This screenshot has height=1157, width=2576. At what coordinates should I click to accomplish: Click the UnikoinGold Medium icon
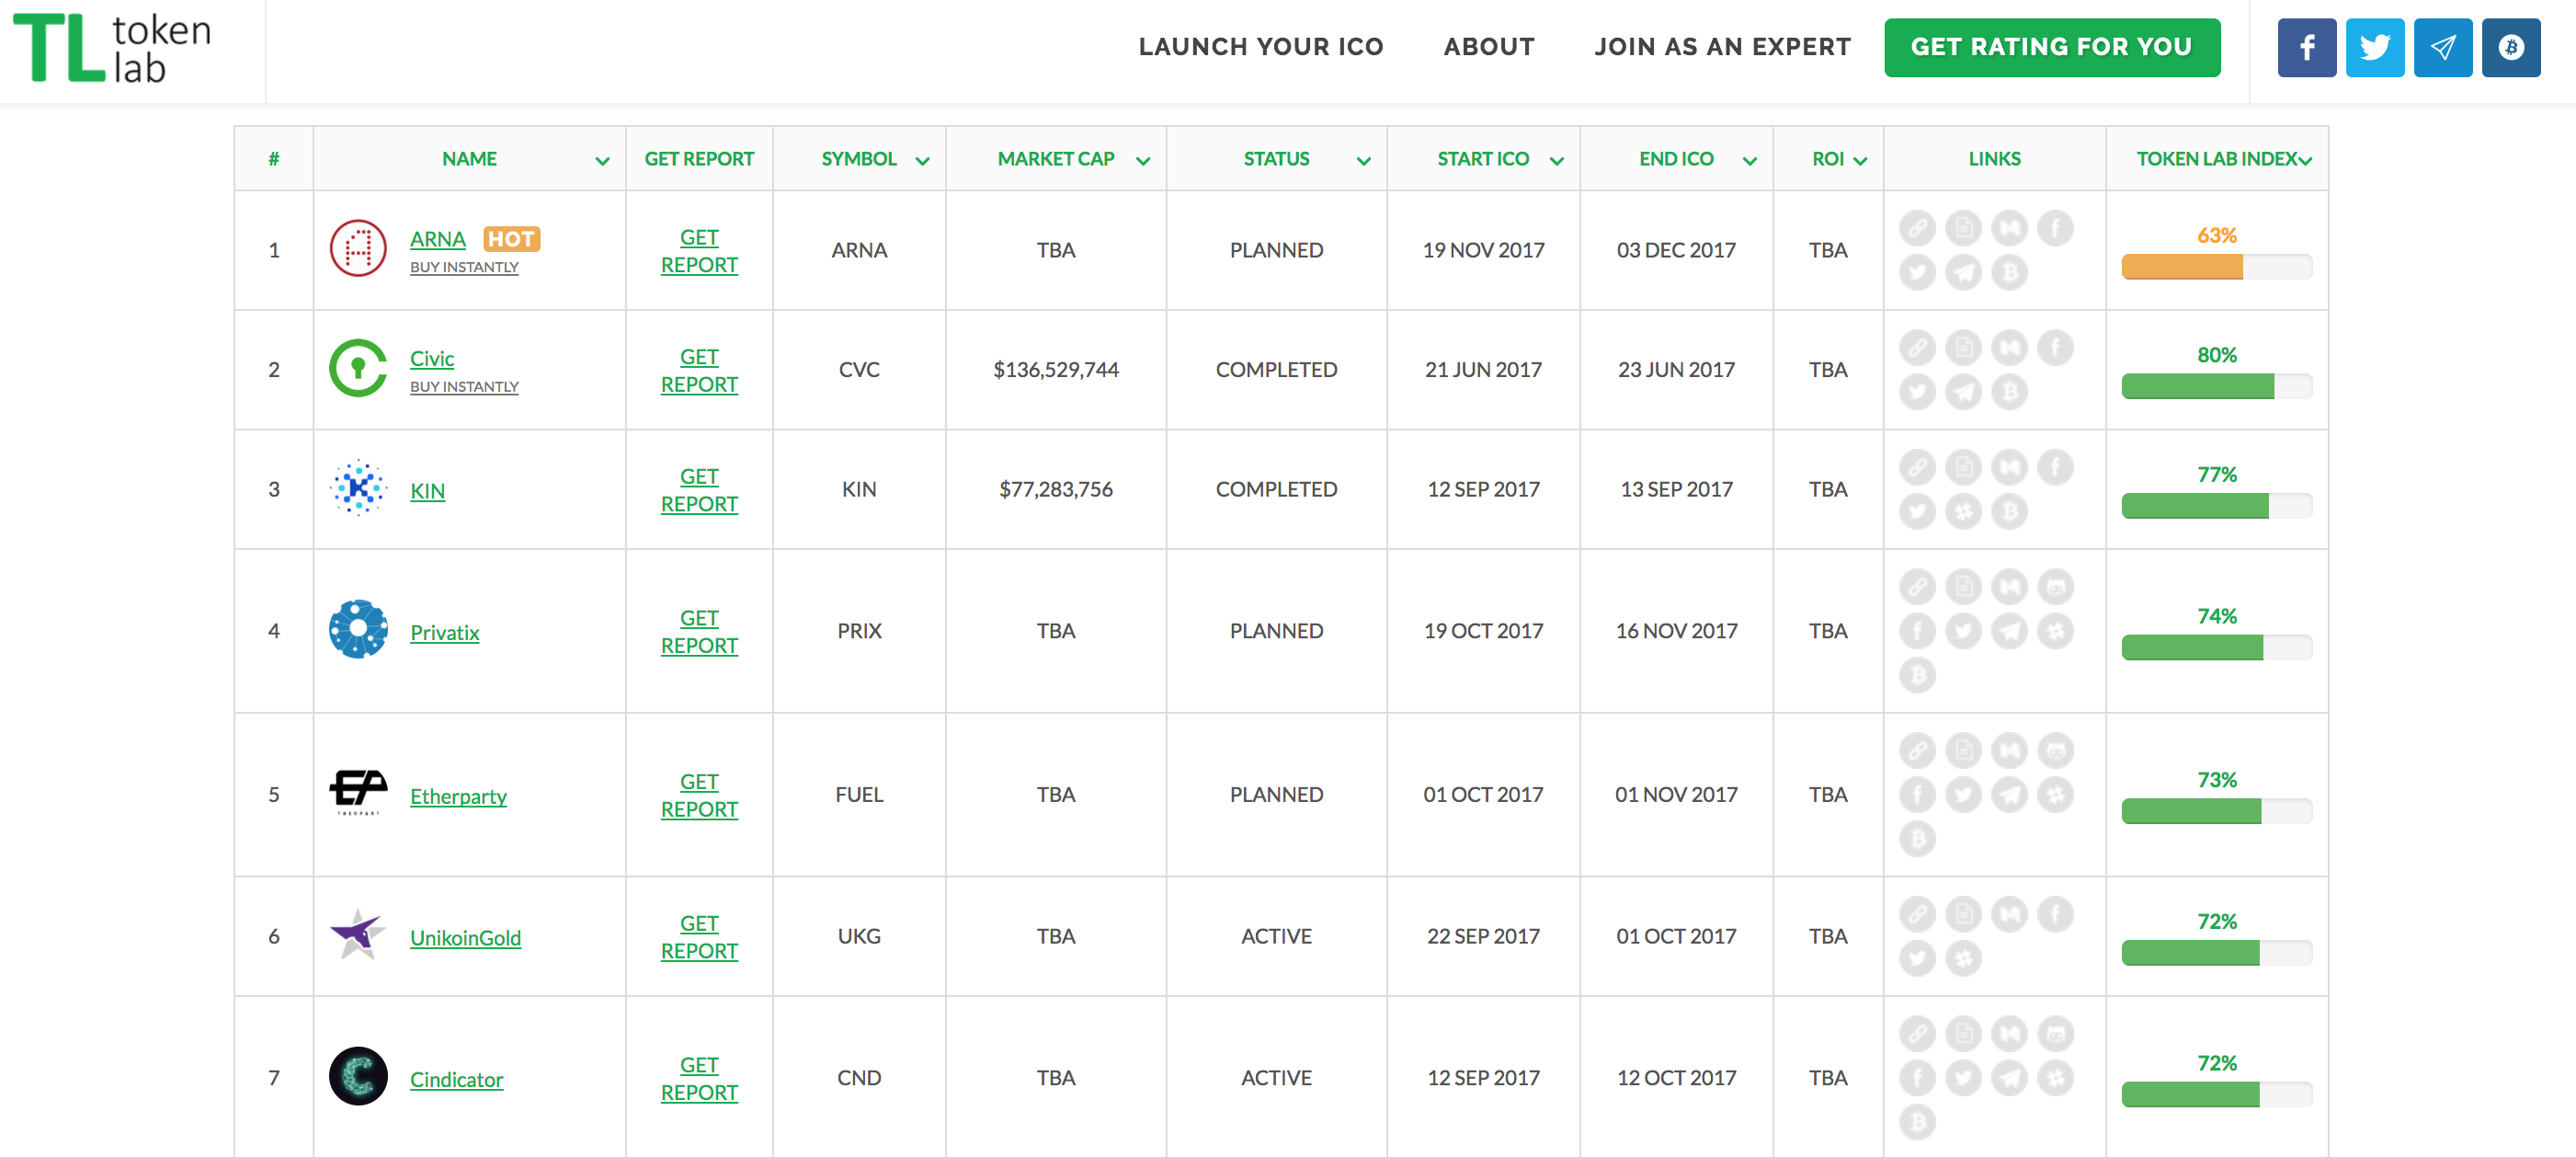(2009, 914)
